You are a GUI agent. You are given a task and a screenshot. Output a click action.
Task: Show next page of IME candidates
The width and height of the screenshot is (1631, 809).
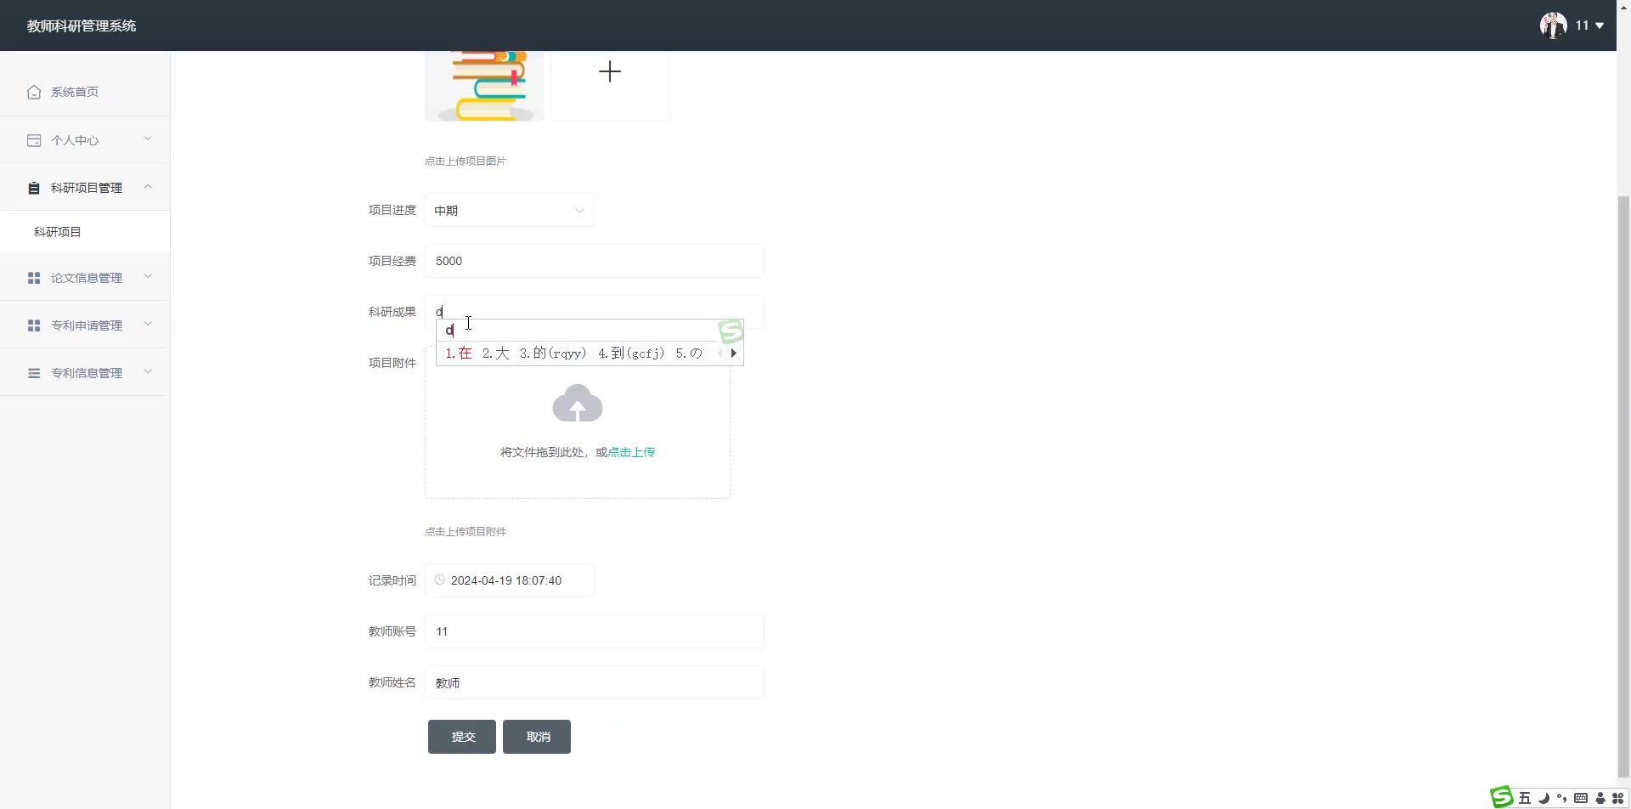point(733,354)
